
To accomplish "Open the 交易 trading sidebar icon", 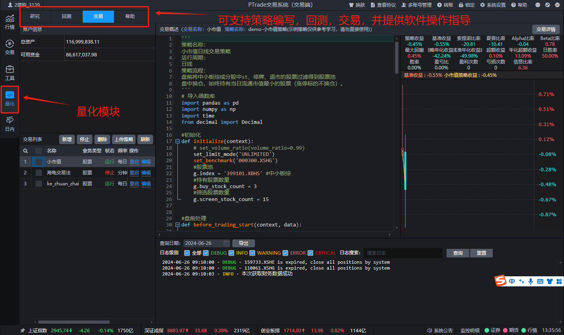I will point(10,47).
